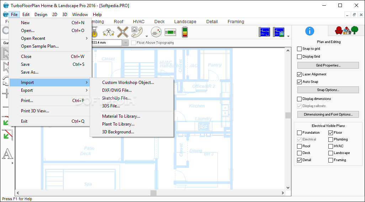Uncheck Auto Snap
This screenshot has height=202, width=365.
(299, 82)
